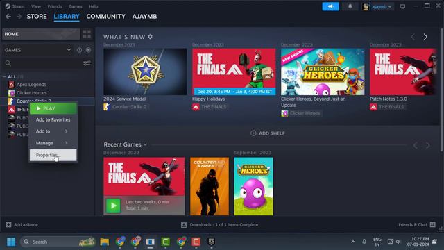
Task: Open the notifications bell
Action: point(350,6)
